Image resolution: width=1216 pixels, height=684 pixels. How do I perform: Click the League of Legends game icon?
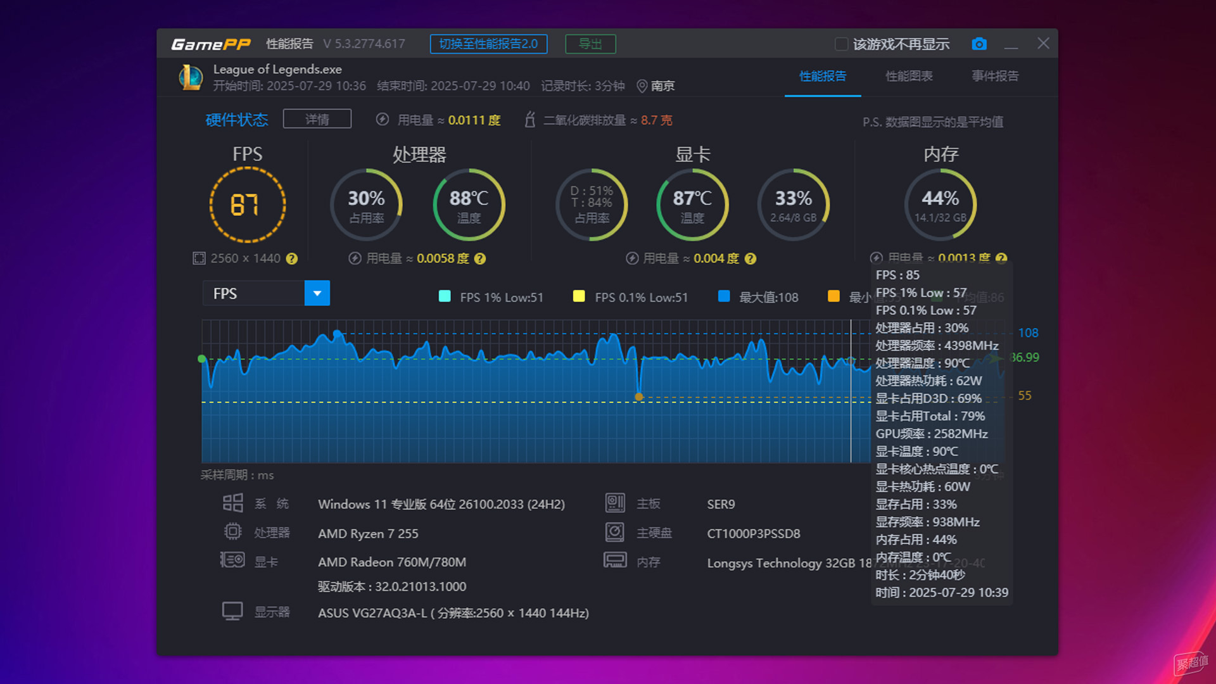click(191, 77)
